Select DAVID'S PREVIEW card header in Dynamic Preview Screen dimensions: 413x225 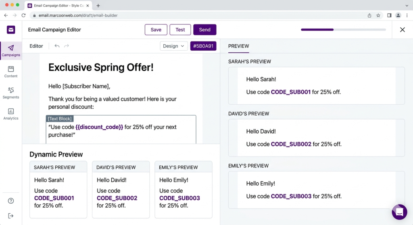(121, 167)
